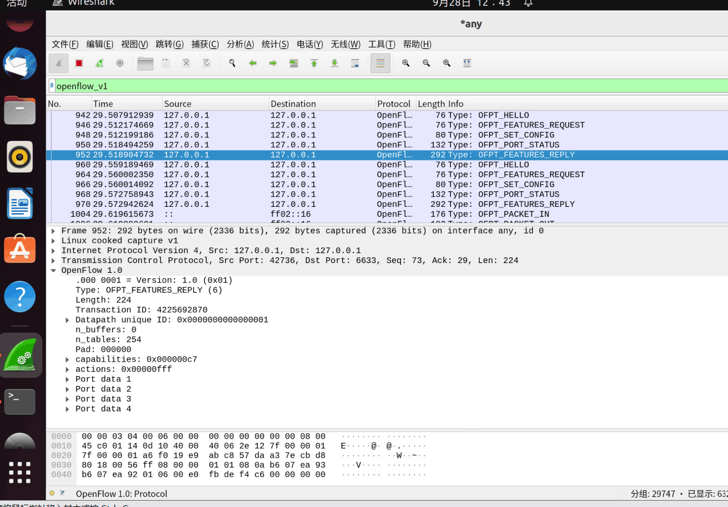
Task: Open the 文件(F) menu
Action: [65, 44]
